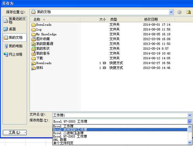Click date 2013-06-05 11:50
The image size is (193, 146).
[x=157, y=44]
